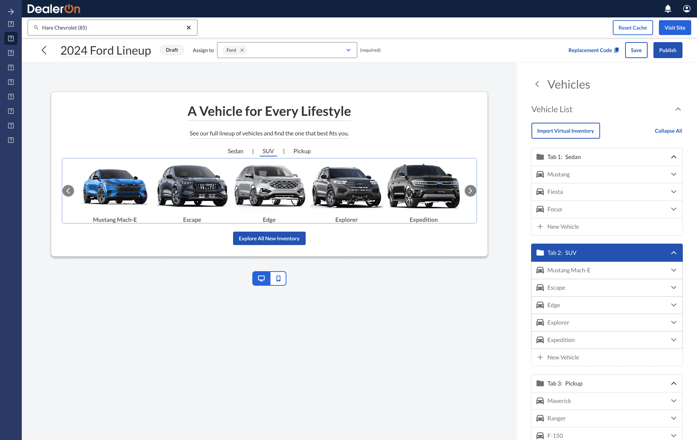
Task: Click the Ranger car icon in list
Action: 540,418
